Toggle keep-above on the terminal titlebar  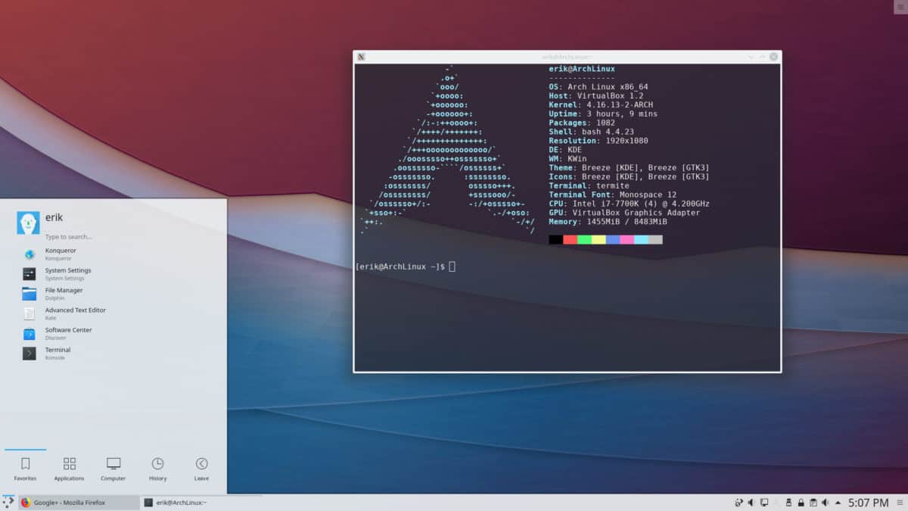(x=762, y=56)
